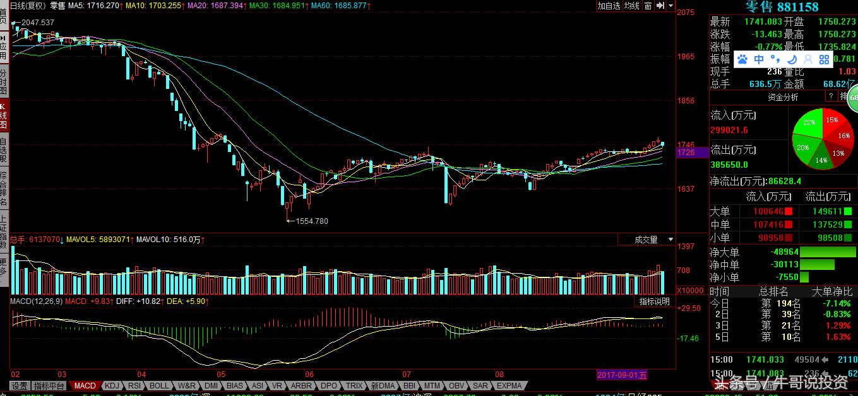Click the MA60: 1685.877 value

tap(340, 5)
